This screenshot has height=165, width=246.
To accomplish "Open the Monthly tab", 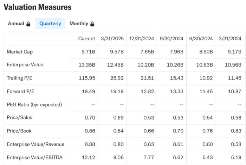I will [79, 23].
